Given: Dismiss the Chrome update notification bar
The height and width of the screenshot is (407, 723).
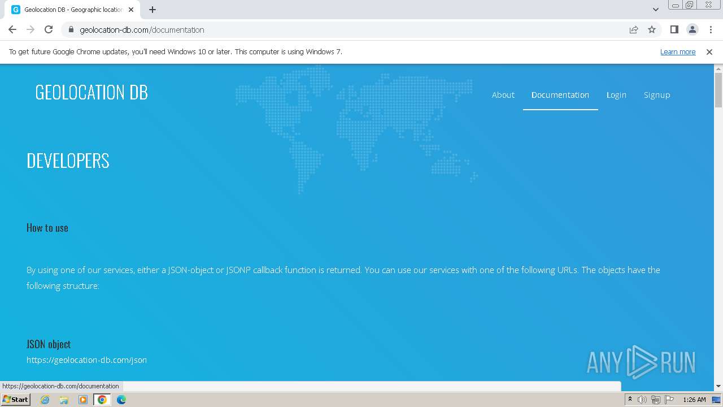Looking at the screenshot, I should tap(709, 51).
